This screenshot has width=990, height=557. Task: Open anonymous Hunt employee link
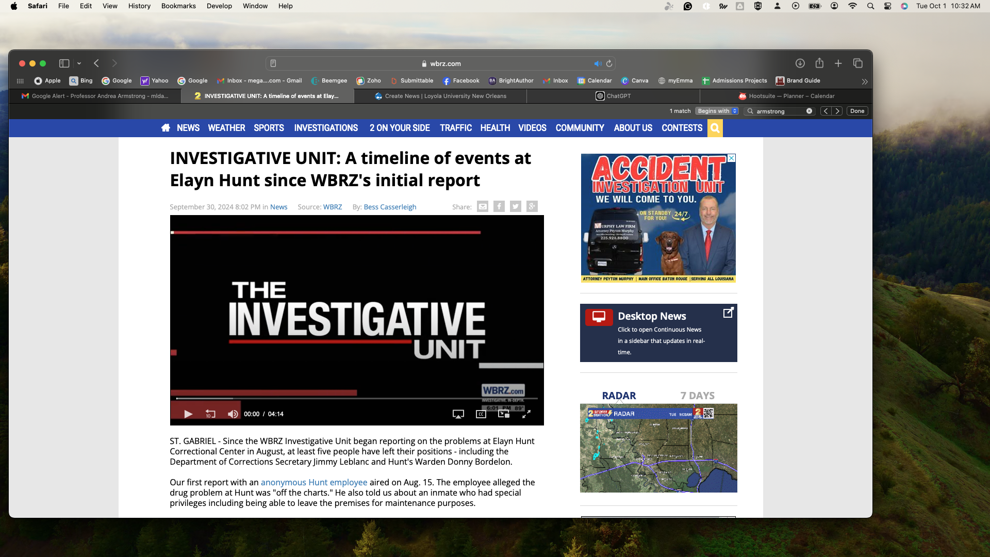(313, 482)
